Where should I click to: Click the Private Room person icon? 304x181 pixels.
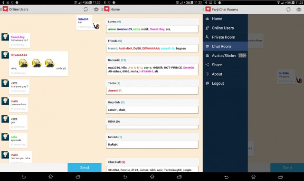(x=207, y=37)
